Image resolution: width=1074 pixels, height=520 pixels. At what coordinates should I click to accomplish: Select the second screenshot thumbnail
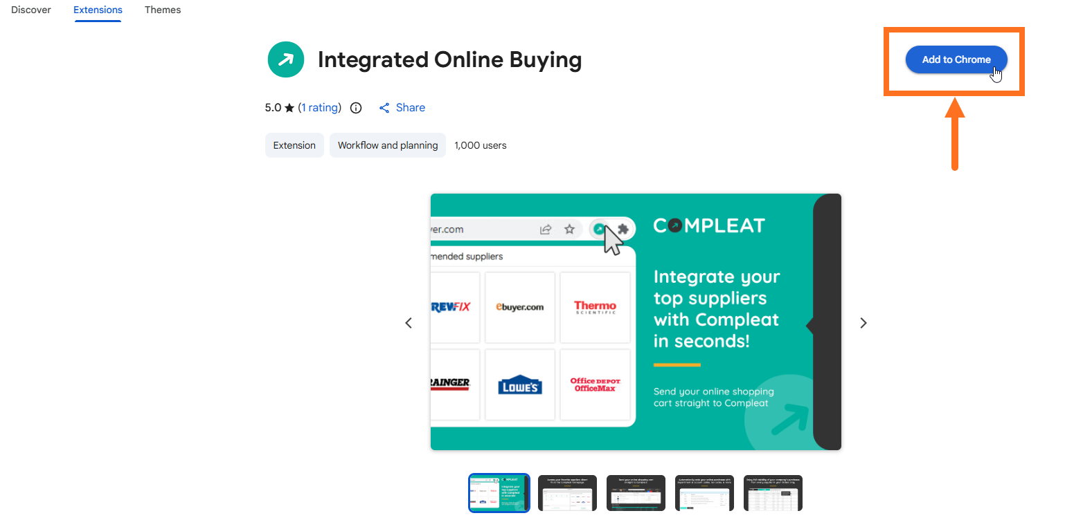tap(567, 493)
